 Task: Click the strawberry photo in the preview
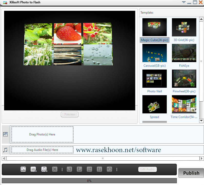[x=68, y=33]
